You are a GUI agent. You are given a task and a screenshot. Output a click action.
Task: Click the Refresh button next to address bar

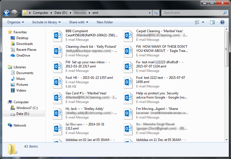pyautogui.click(x=156, y=13)
